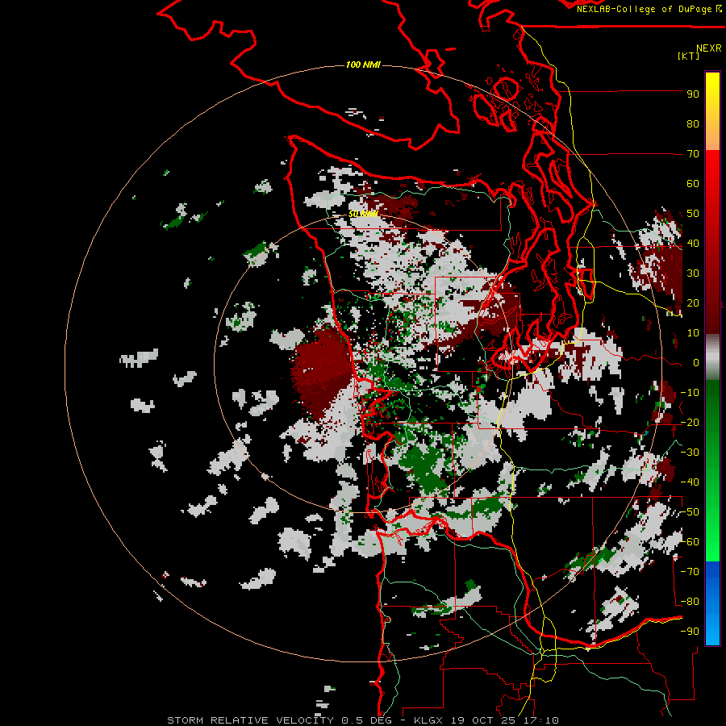The width and height of the screenshot is (726, 726).
Task: Select the 80 value on the velocity scale
Action: pyautogui.click(x=693, y=123)
